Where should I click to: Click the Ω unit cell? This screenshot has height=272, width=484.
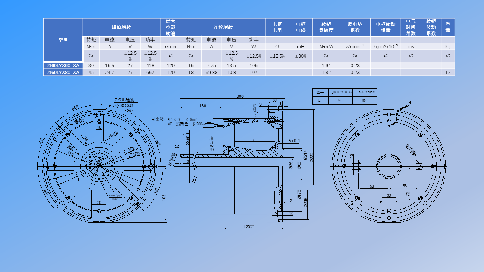click(277, 46)
